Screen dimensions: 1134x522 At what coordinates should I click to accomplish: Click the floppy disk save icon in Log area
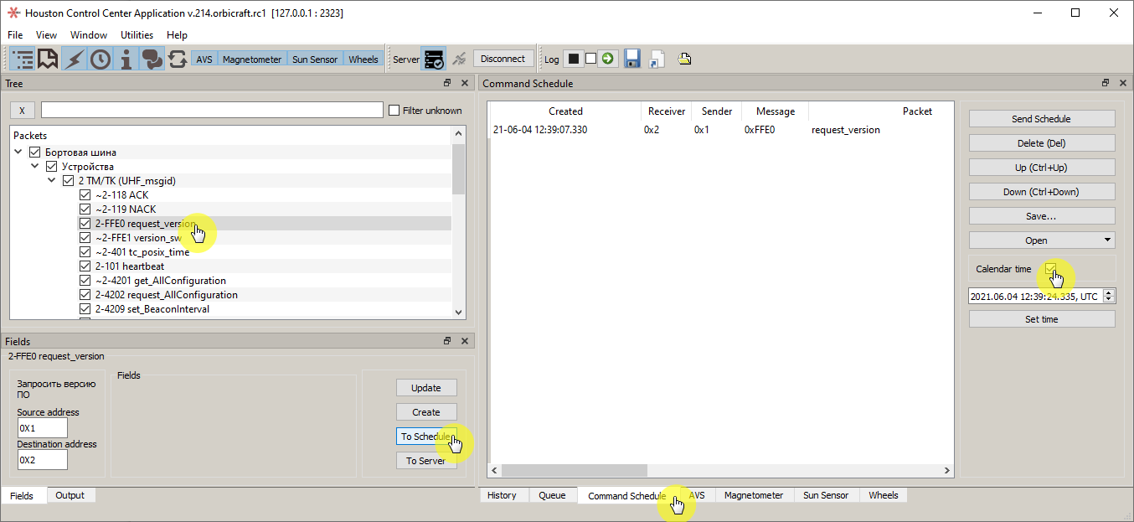pyautogui.click(x=631, y=57)
